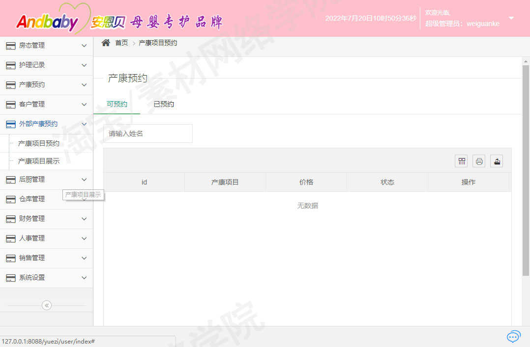Open user account dropdown arrow
This screenshot has width=530, height=347.
point(511,18)
